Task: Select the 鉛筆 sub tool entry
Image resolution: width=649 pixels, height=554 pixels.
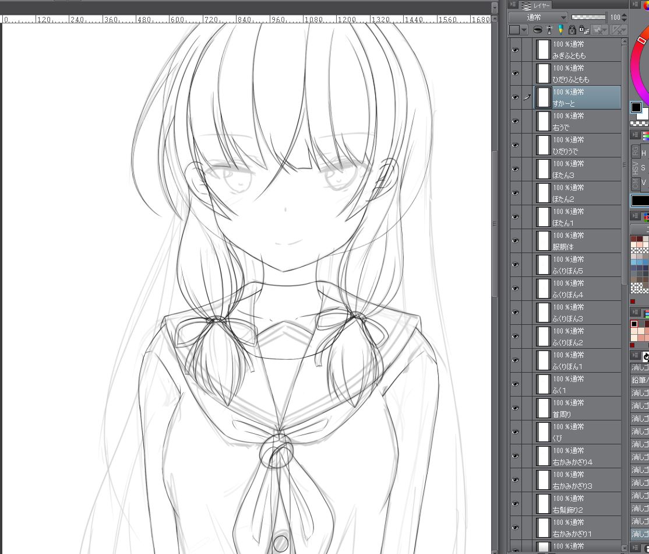Action: pyautogui.click(x=640, y=380)
